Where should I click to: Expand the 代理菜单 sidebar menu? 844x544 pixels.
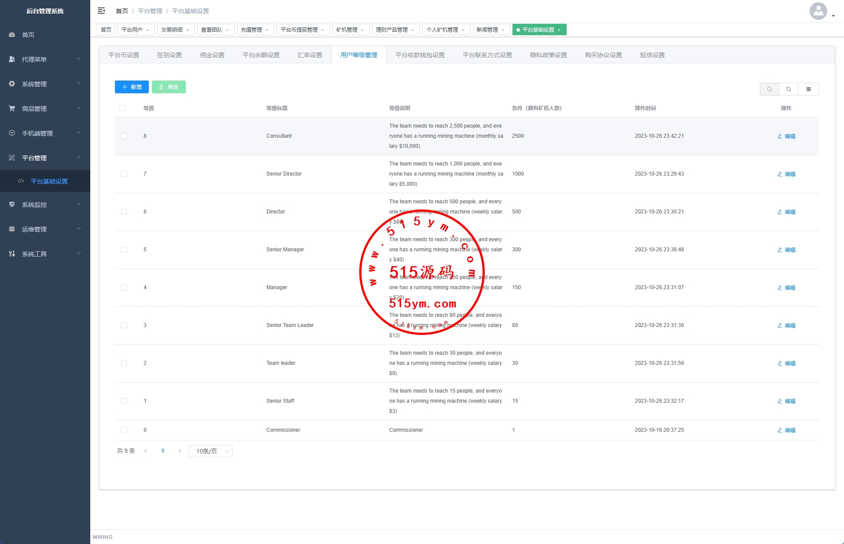[x=45, y=59]
